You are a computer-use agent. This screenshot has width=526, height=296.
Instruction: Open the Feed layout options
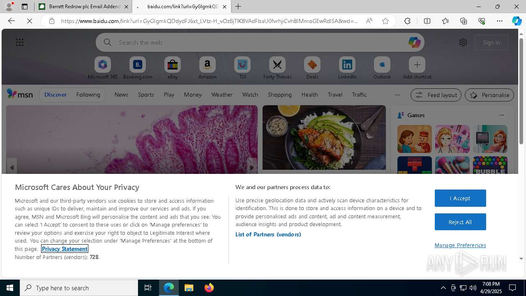(436, 95)
